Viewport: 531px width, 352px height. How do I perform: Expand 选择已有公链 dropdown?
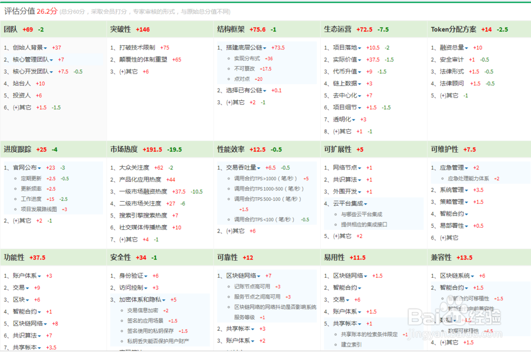tap(264, 91)
